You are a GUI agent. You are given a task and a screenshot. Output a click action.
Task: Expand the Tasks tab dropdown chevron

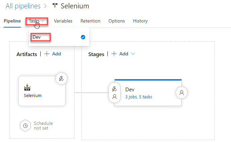pyautogui.click(x=43, y=21)
